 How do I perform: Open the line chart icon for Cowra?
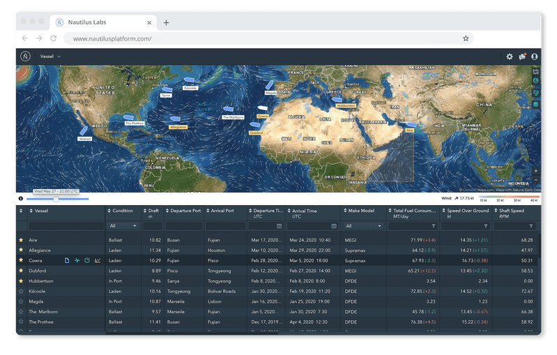tap(97, 260)
